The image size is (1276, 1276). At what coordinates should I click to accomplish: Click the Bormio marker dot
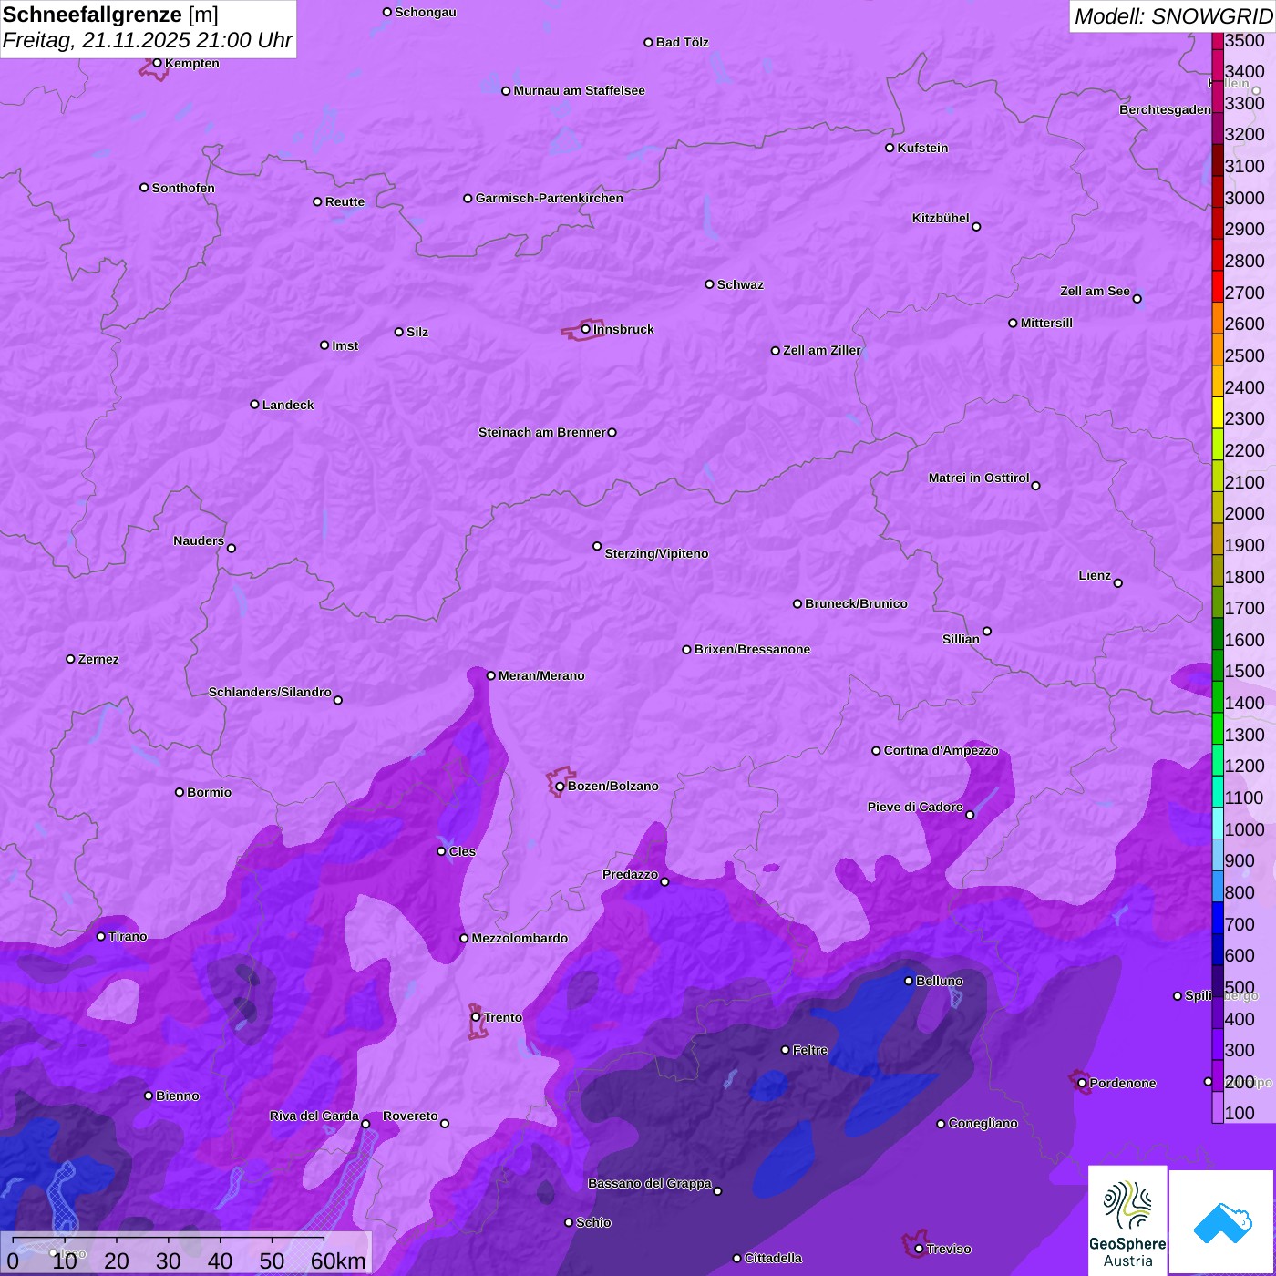(x=180, y=792)
